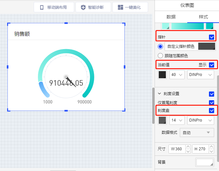Click the one-click beautify grid icon

tap(121, 7)
